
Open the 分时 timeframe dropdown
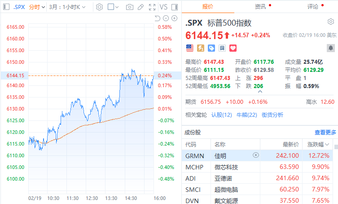pos(37,7)
